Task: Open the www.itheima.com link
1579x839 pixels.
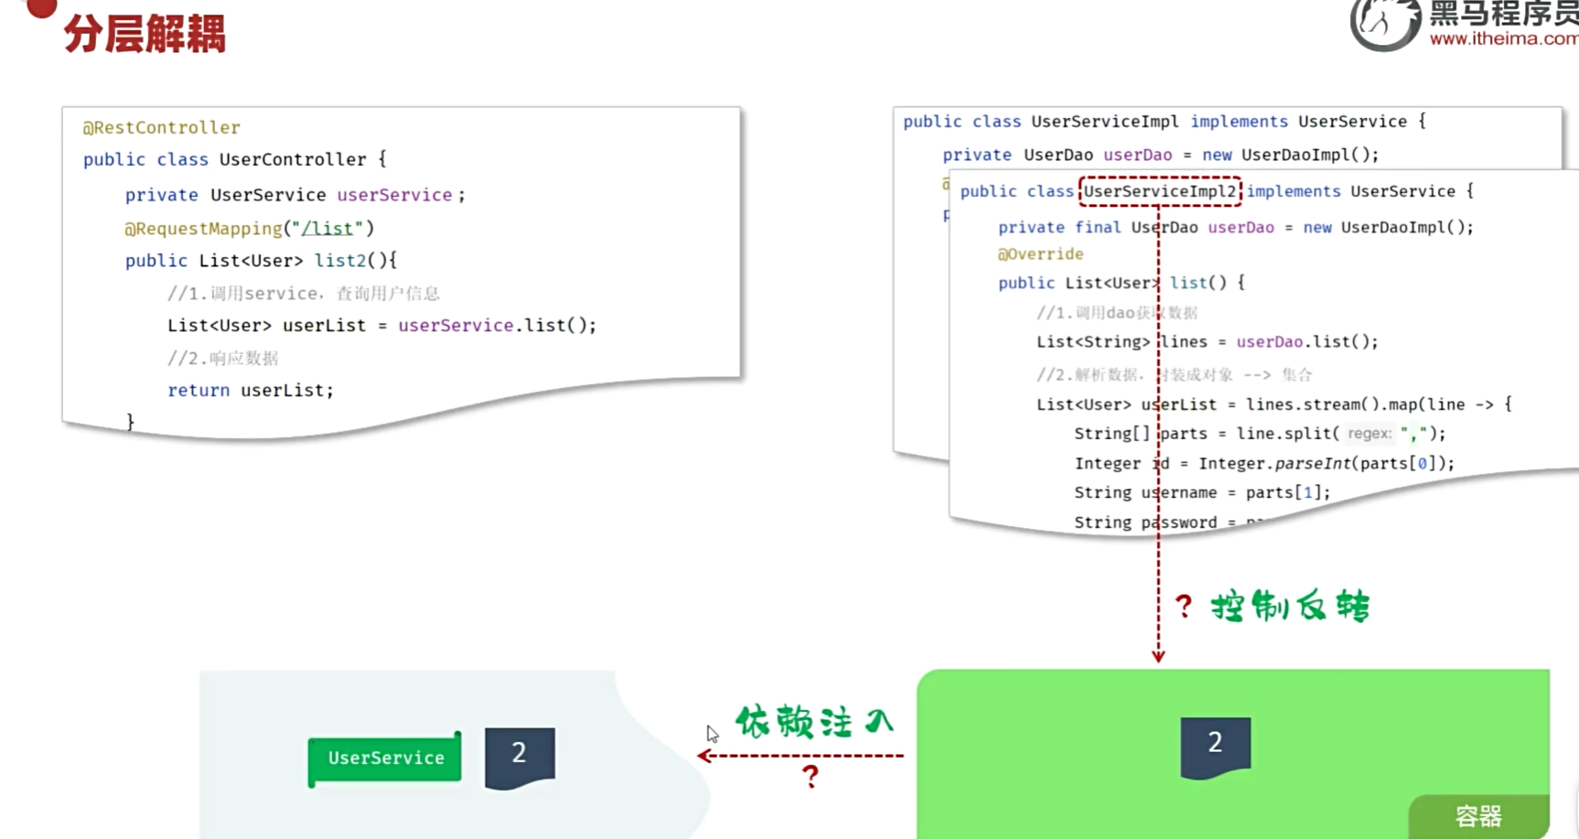Action: click(x=1503, y=38)
